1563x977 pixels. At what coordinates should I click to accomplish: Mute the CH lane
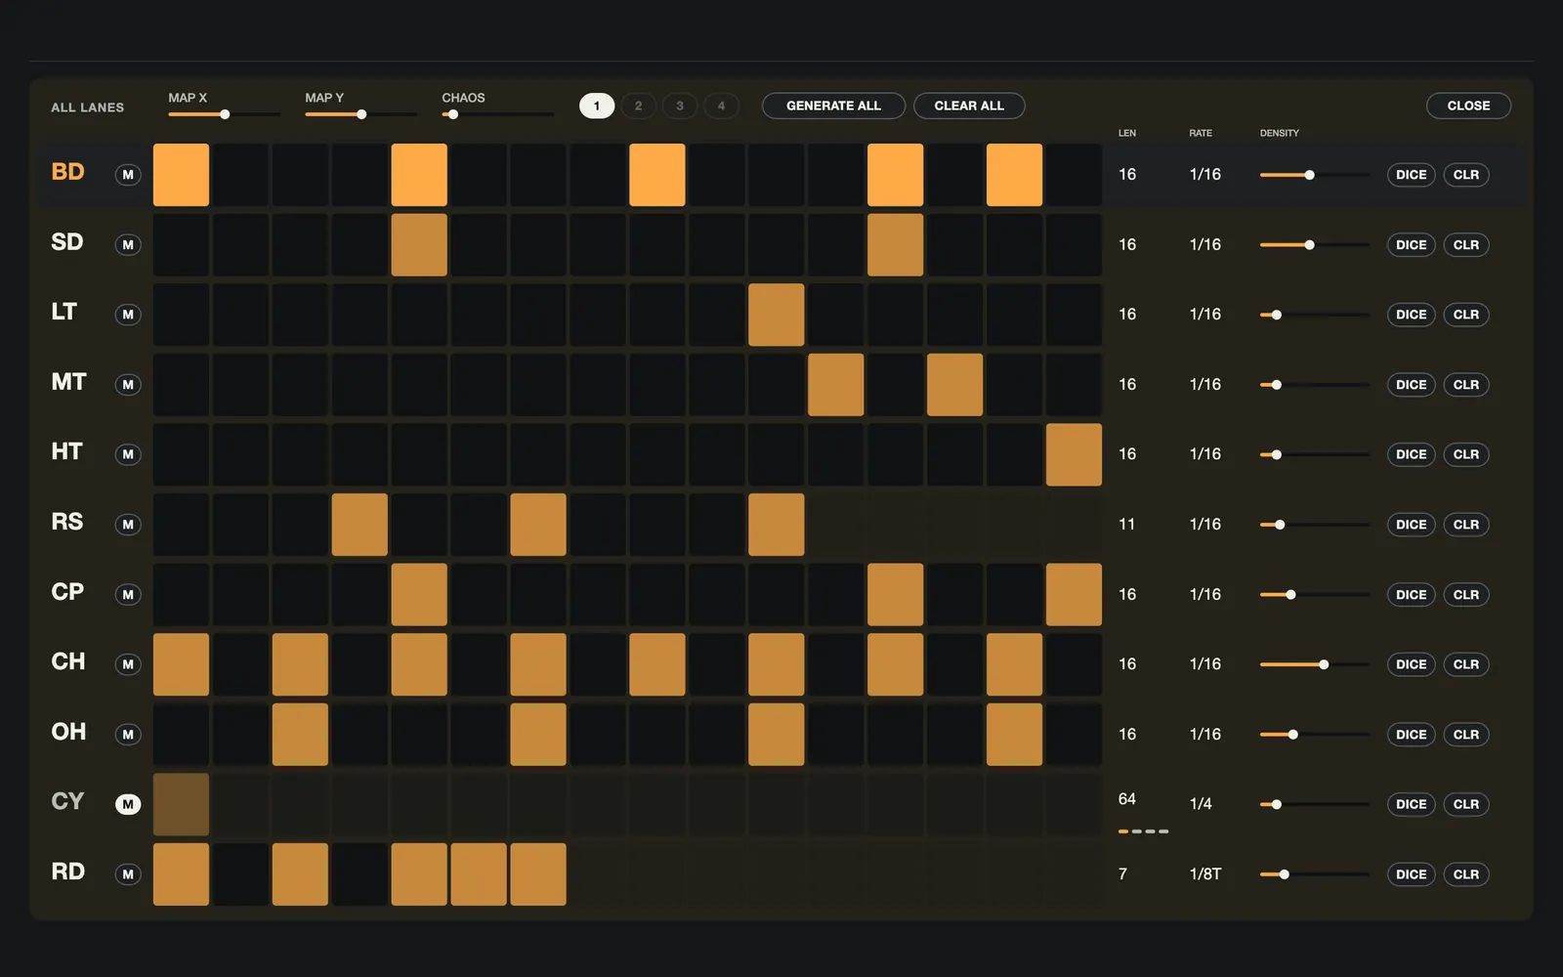pos(128,664)
